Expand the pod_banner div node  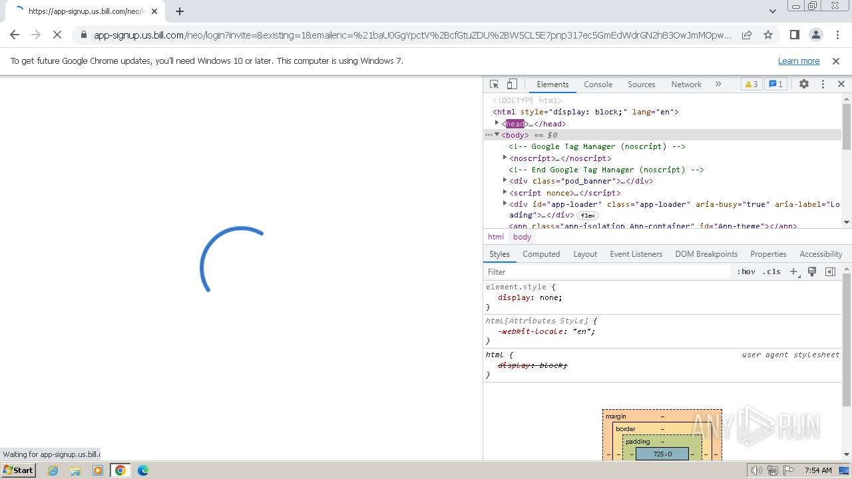pos(505,180)
